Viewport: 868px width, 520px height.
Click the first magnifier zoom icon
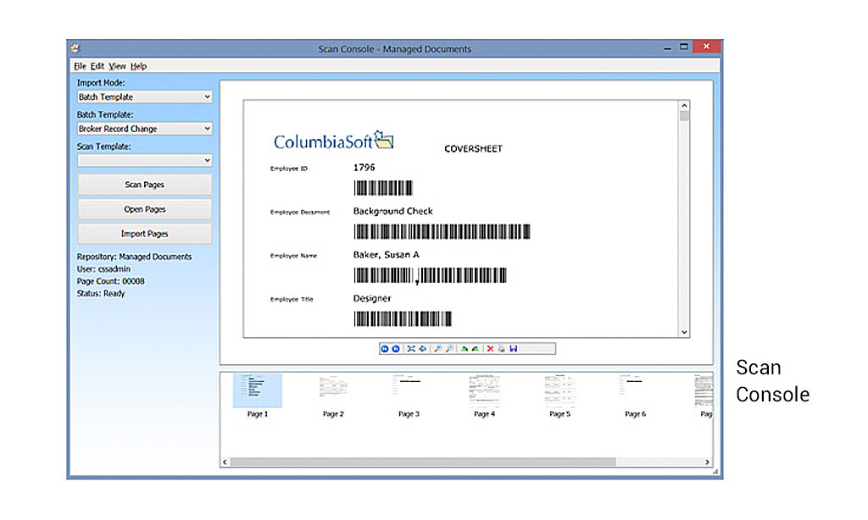click(x=438, y=349)
